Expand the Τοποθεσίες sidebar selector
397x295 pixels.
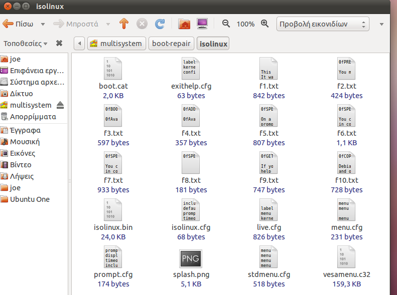(25, 43)
